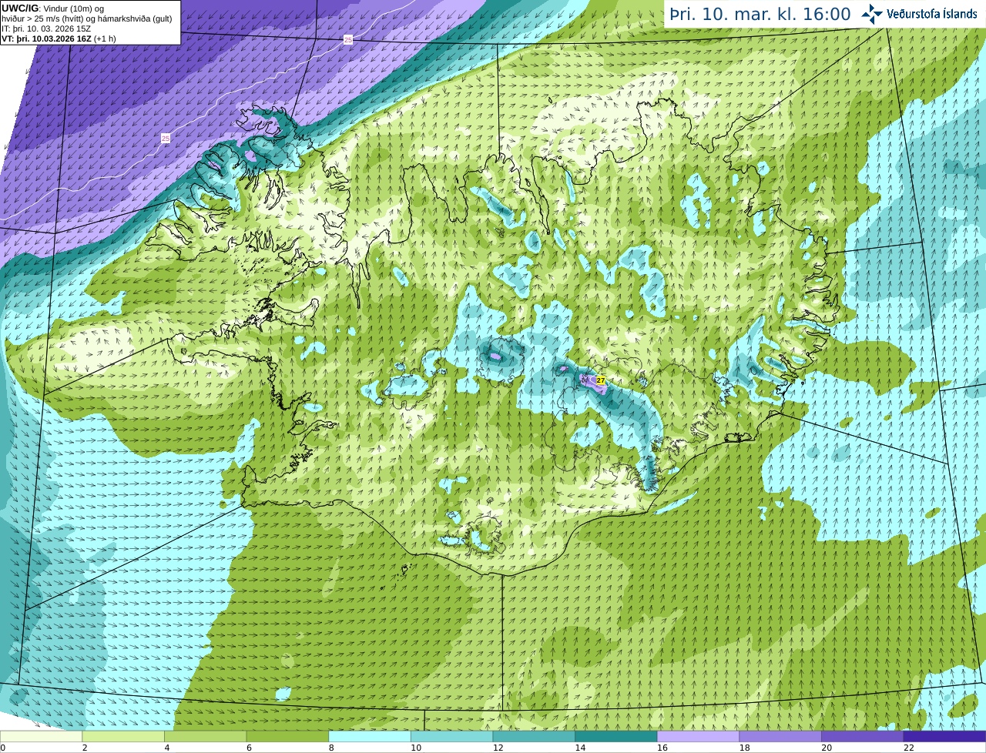Click the date header Þri. 10. mar. kl. 16:00
The image size is (986, 753).
pyautogui.click(x=760, y=14)
